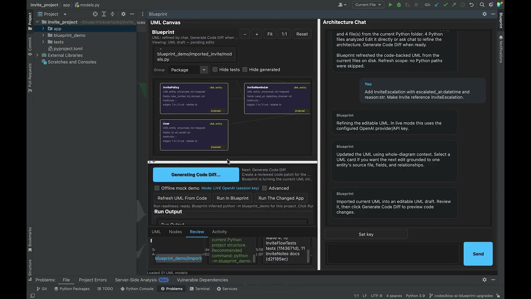Click the Set key button
This screenshot has height=299, width=531.
point(366,234)
